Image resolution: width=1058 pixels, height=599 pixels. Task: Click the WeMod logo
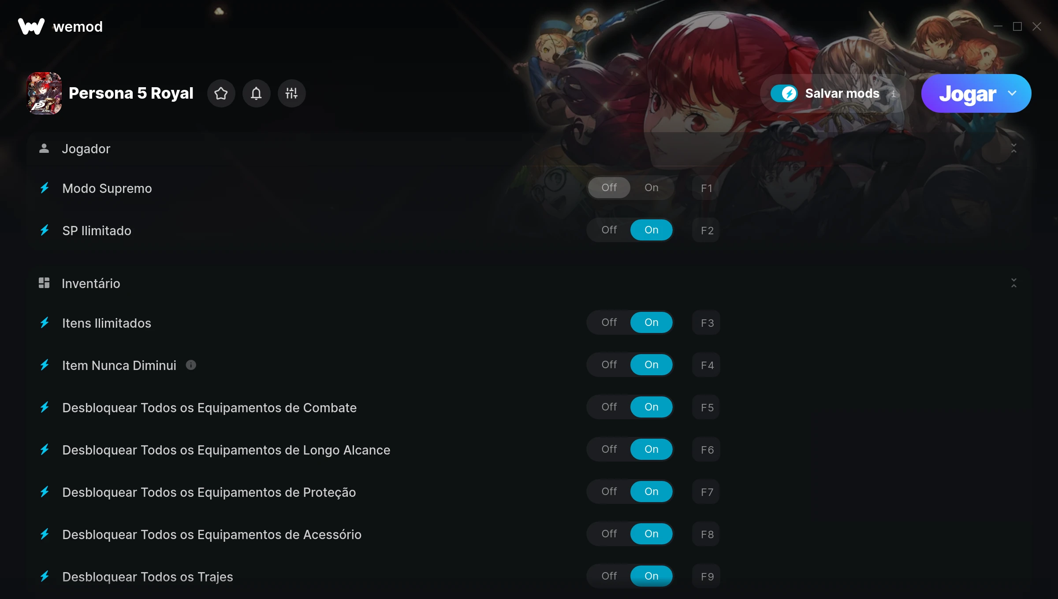click(x=60, y=26)
